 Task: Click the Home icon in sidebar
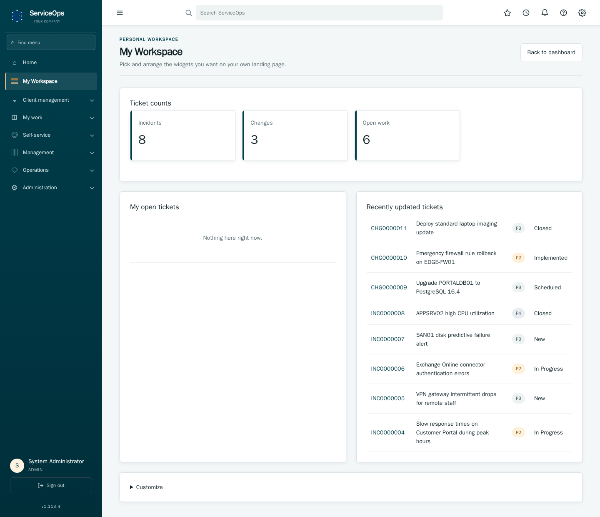pos(15,63)
